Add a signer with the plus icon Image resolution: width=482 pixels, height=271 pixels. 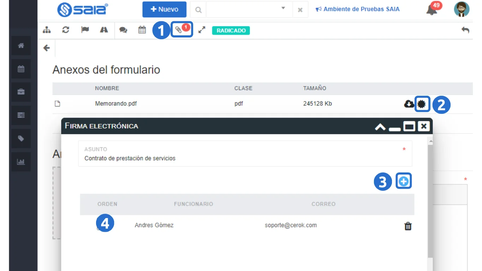point(404,182)
